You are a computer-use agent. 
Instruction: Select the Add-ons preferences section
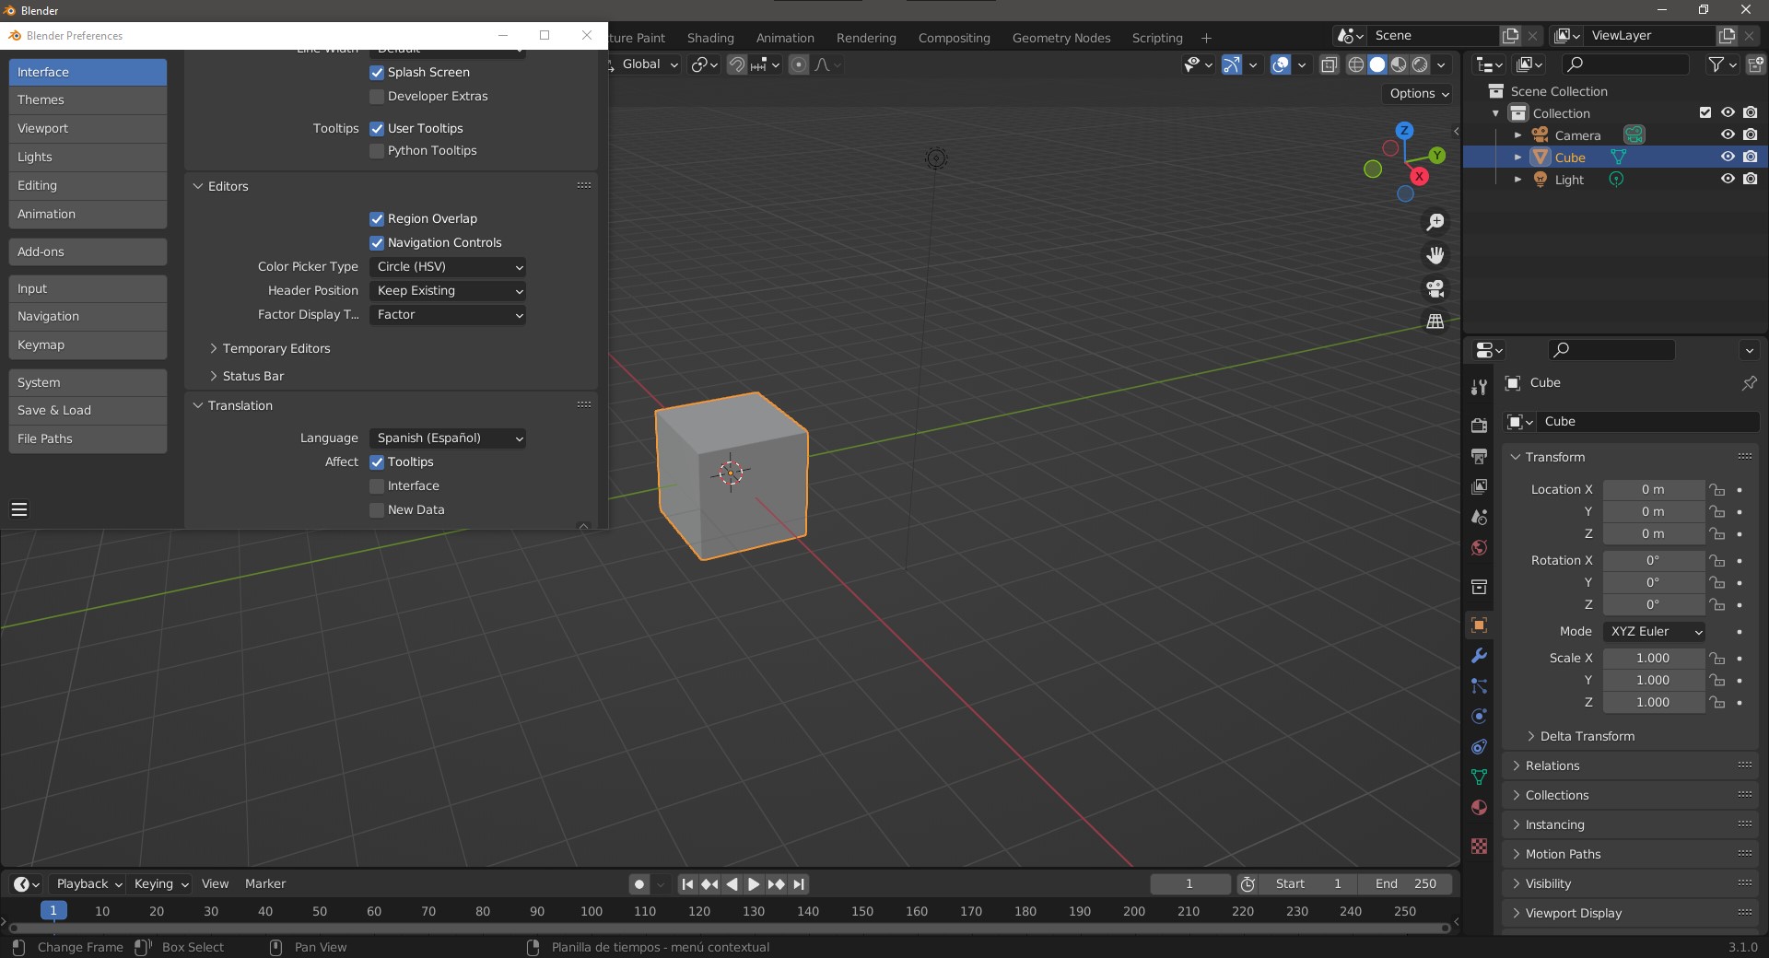[88, 251]
